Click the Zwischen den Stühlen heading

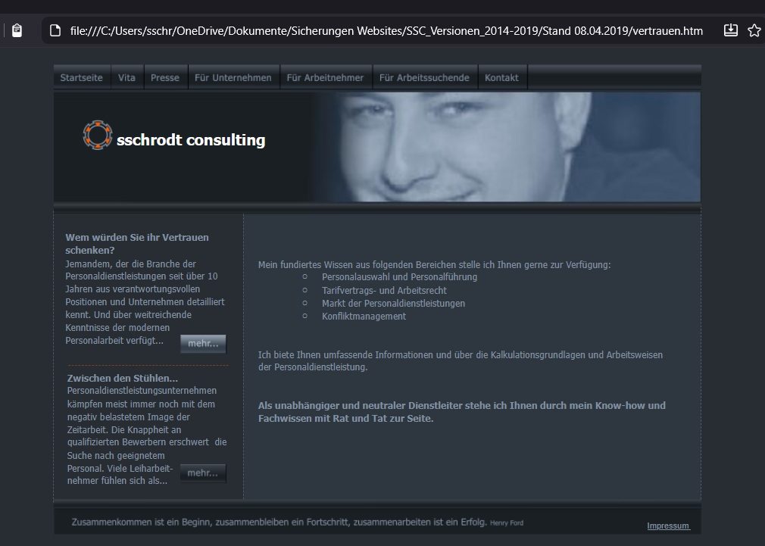tap(123, 378)
